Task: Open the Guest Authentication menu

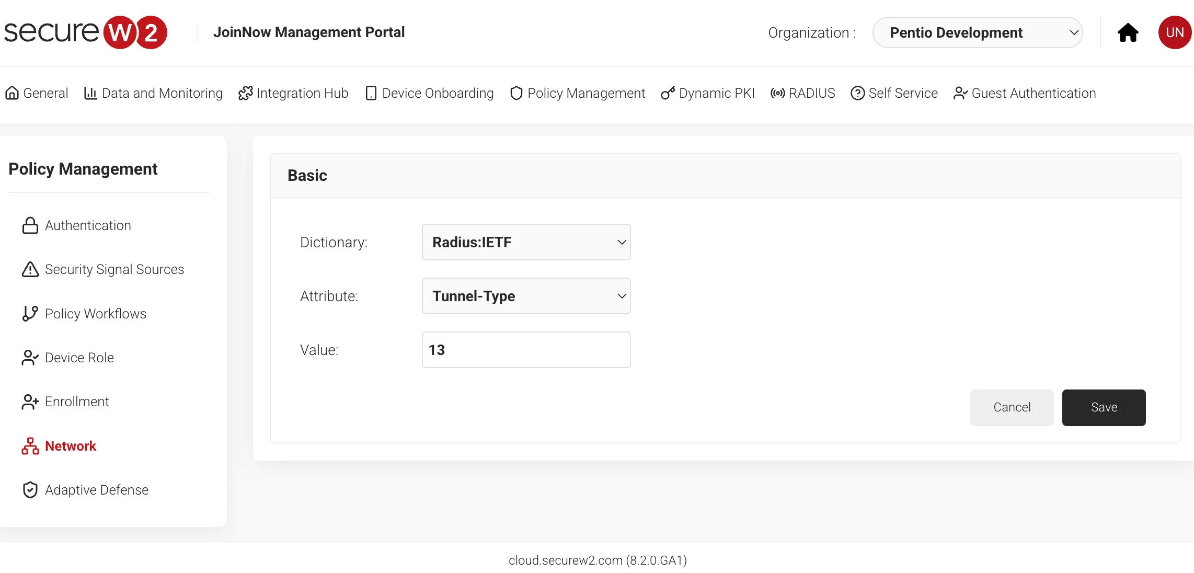Action: [1025, 93]
